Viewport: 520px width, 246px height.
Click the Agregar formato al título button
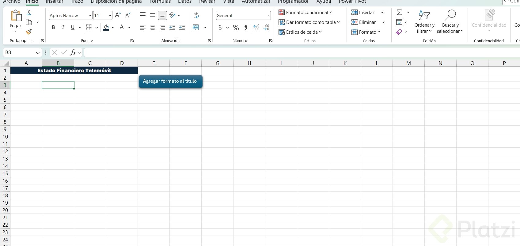(170, 81)
